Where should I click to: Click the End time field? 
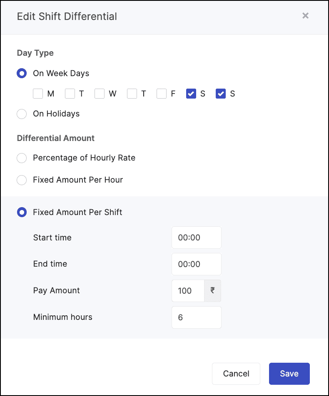click(x=196, y=264)
